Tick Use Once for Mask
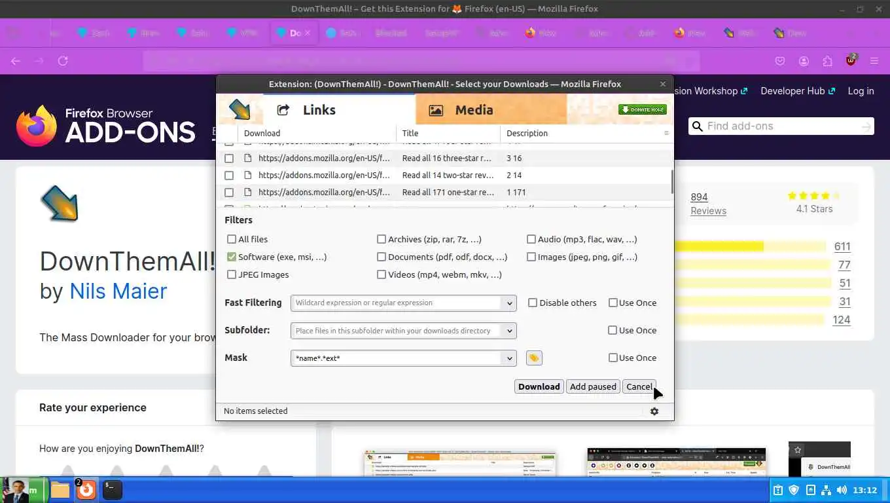The height and width of the screenshot is (503, 890). pos(613,358)
